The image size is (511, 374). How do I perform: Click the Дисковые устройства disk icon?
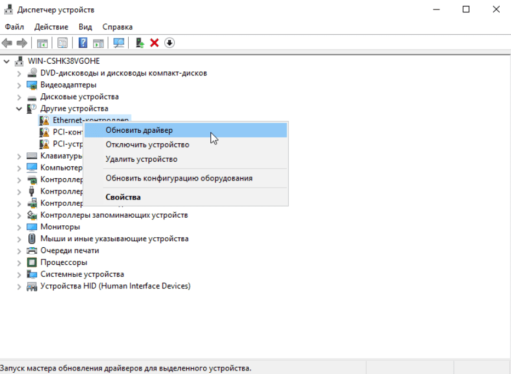click(32, 97)
